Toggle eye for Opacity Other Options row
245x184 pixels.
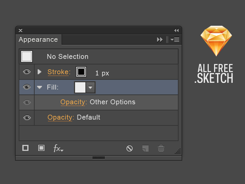click(x=27, y=102)
